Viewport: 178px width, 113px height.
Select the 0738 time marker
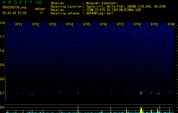(137, 24)
